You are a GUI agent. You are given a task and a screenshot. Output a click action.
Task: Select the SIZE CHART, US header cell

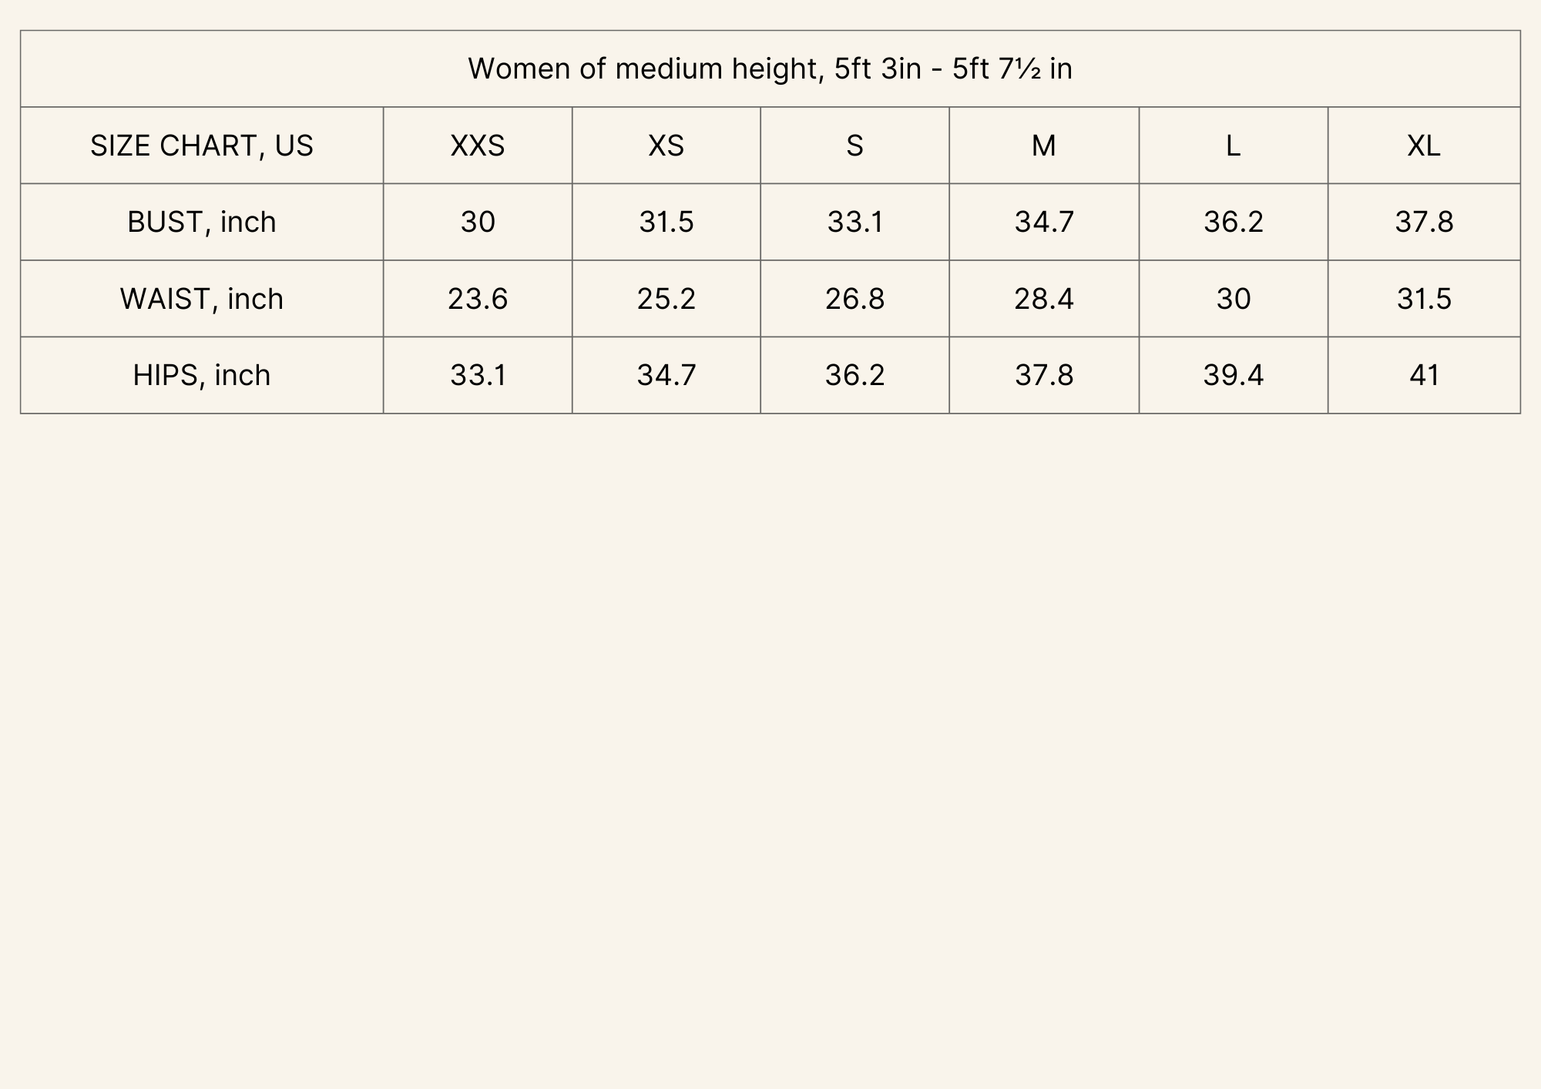[x=202, y=146]
